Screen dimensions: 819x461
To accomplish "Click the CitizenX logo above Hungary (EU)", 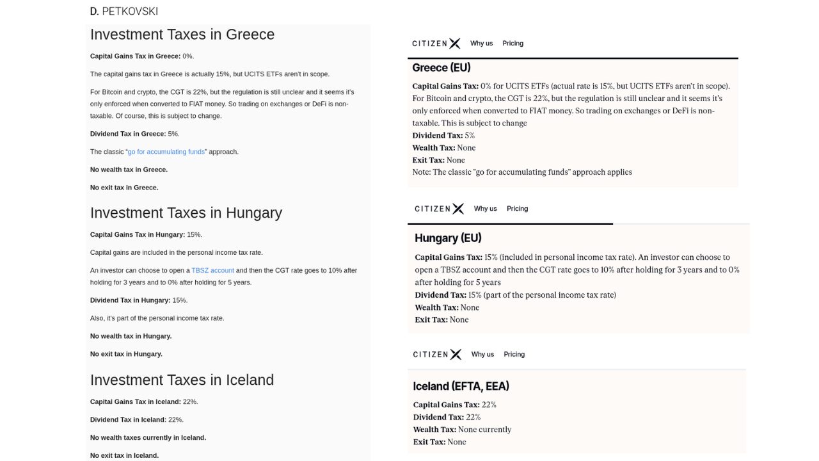I will click(x=439, y=209).
